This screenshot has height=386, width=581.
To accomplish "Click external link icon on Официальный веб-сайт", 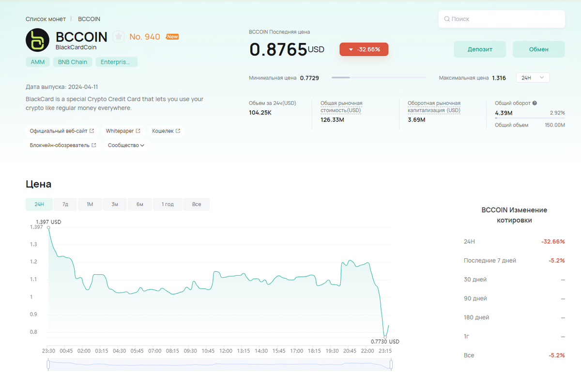I will (92, 131).
